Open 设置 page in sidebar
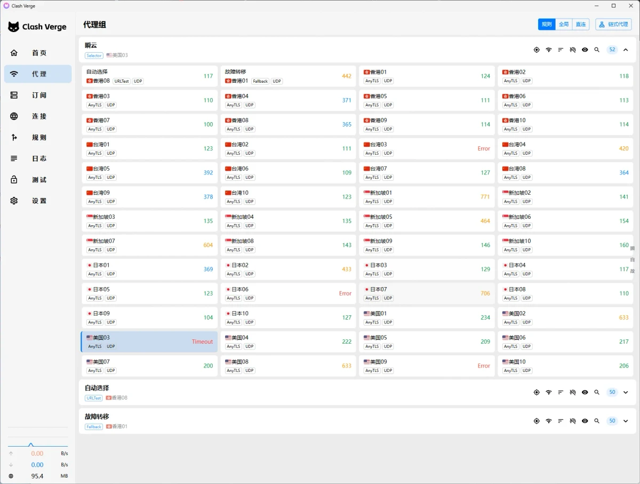Screen dimensions: 640x484 (x=38, y=201)
